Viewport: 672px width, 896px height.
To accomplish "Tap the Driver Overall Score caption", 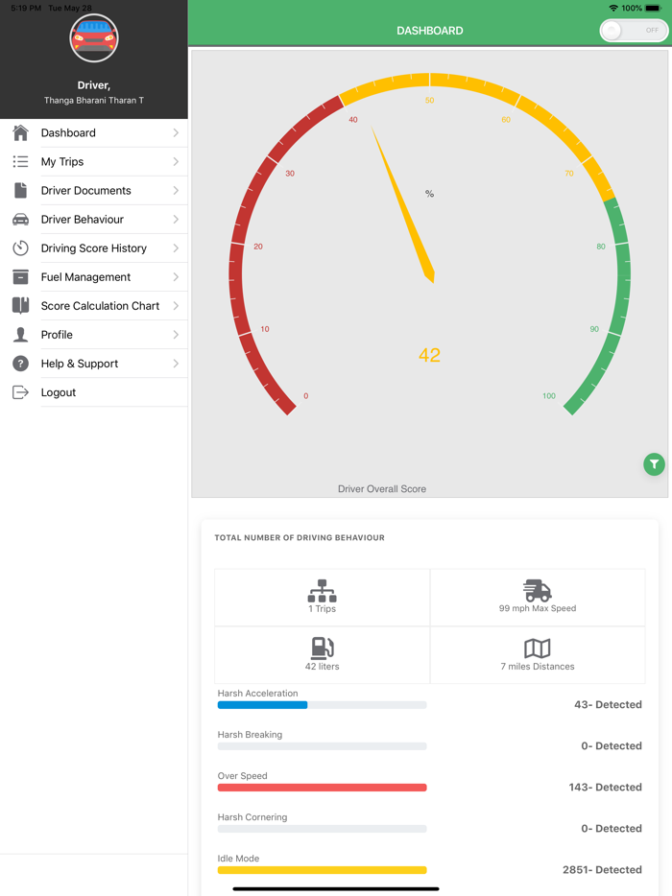I will coord(382,489).
